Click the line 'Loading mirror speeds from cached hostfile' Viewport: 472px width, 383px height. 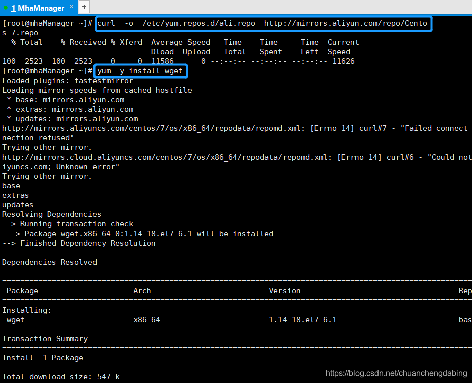97,90
